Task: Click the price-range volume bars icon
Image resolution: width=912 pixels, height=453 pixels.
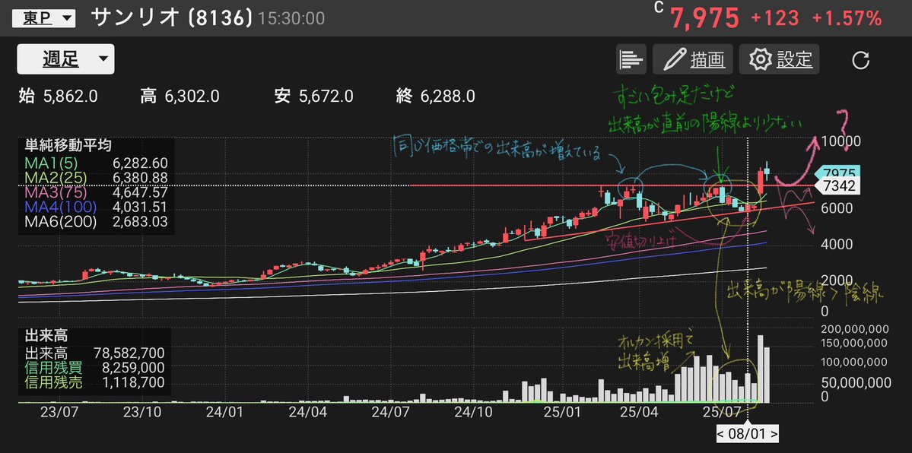Action: 631,59
